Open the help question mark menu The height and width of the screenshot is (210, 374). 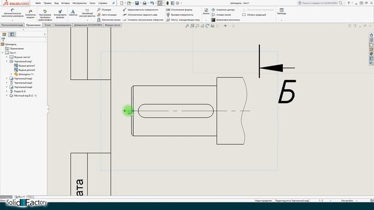click(x=348, y=3)
